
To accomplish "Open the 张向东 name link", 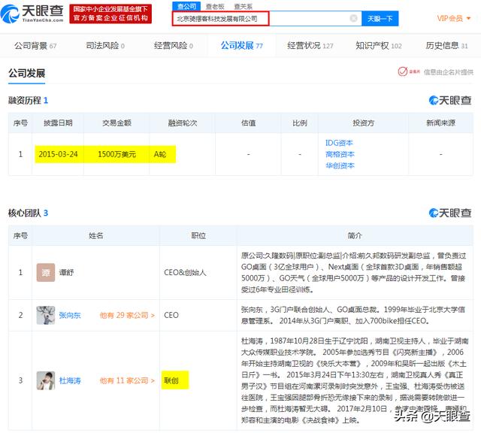I will click(x=70, y=315).
